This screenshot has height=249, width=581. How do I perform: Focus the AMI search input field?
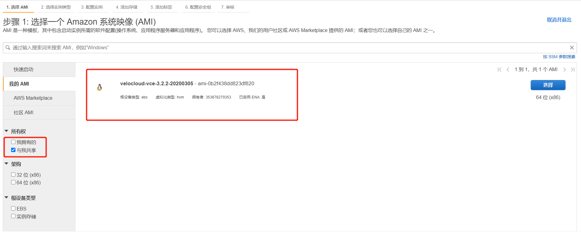[x=290, y=48]
